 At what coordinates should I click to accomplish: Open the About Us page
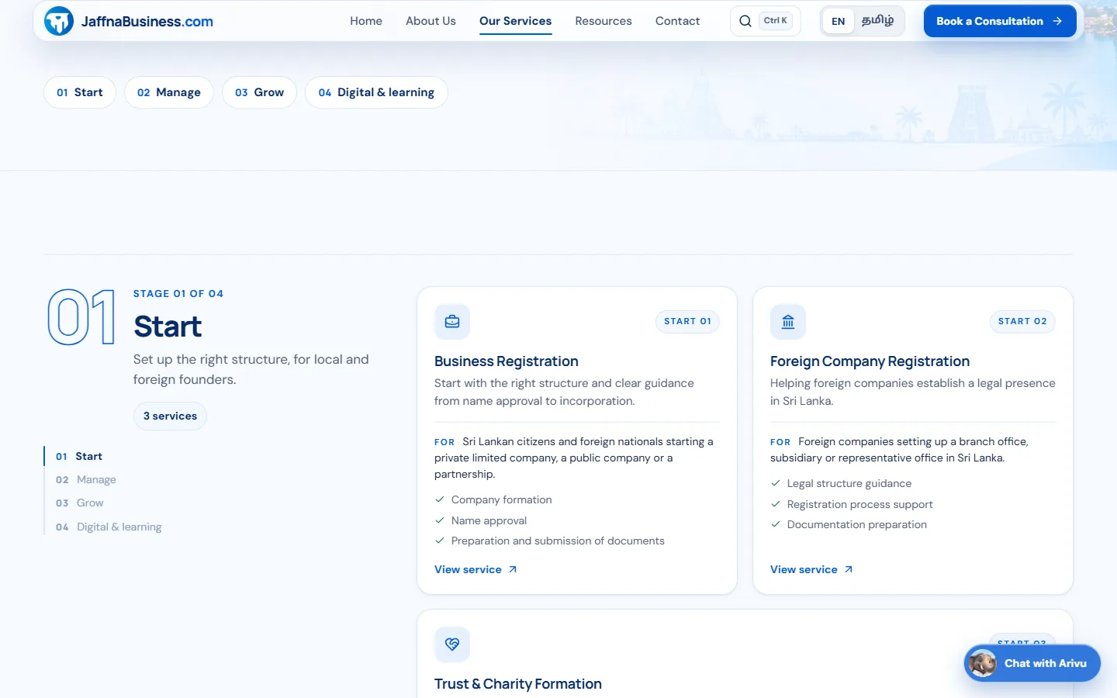[x=431, y=21]
